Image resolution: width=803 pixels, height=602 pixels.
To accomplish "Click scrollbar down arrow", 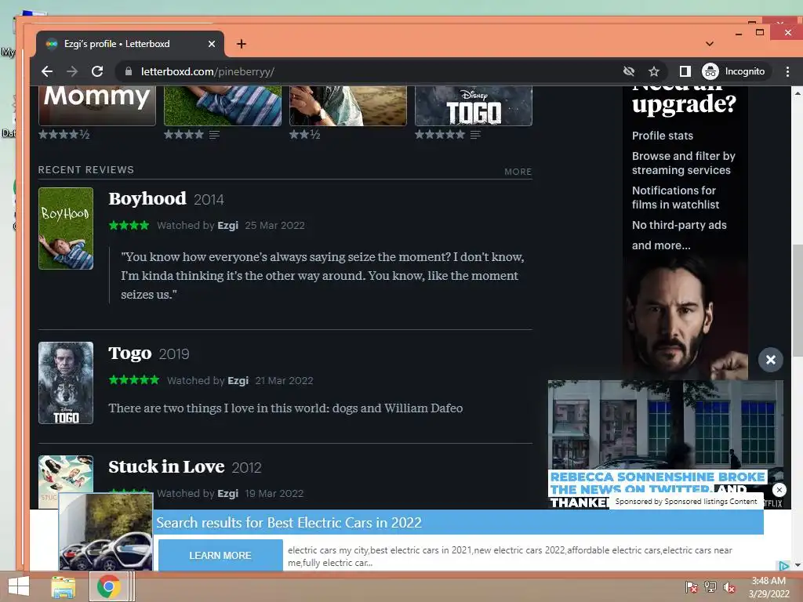I will [798, 564].
